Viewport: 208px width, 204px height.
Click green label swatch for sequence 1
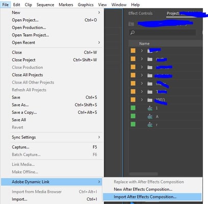tap(133, 108)
